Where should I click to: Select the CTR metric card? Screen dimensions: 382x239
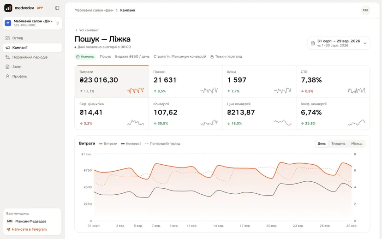[333, 82]
